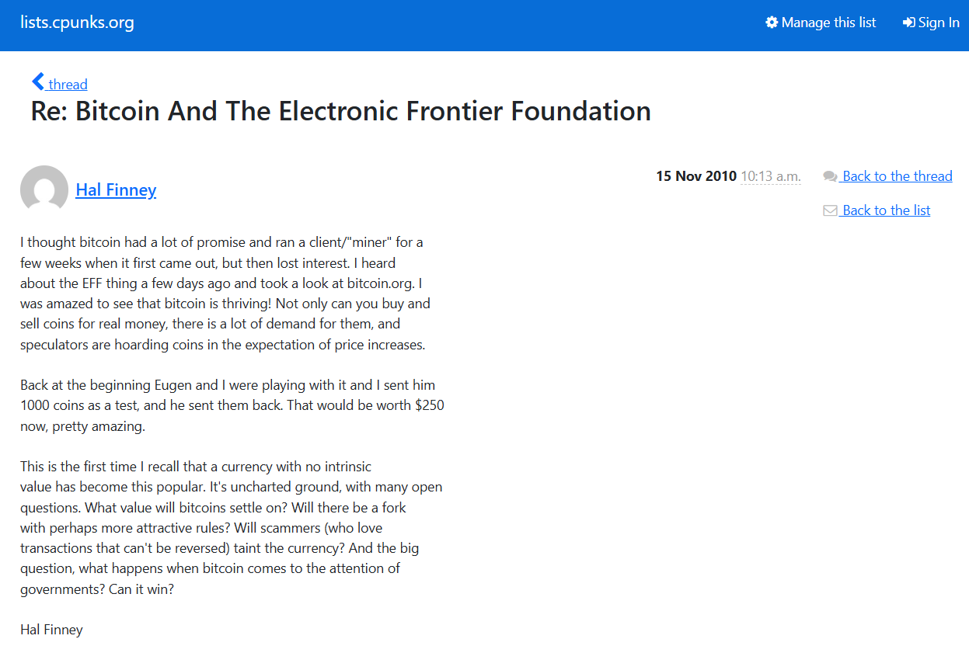This screenshot has height=646, width=969.
Task: Click the left chevron icon above the title
Action: point(38,82)
